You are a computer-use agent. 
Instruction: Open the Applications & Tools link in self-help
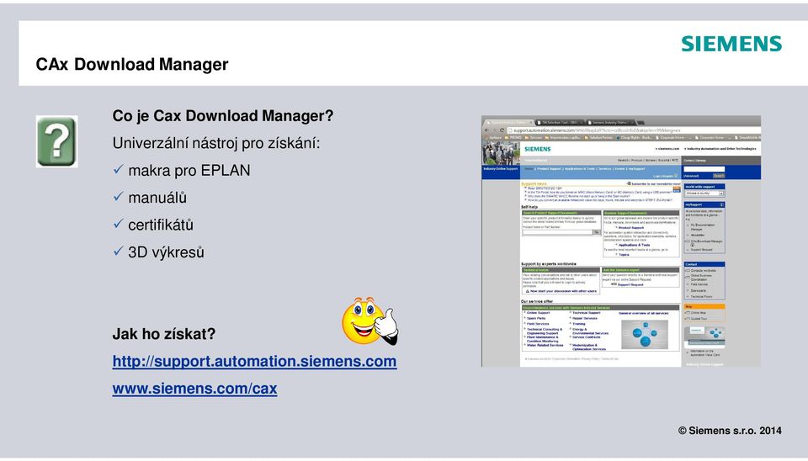(x=635, y=245)
